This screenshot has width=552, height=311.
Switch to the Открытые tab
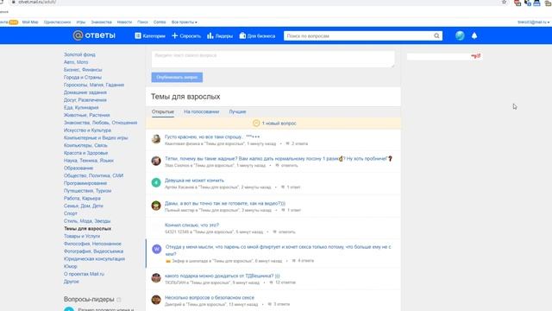[x=163, y=111]
